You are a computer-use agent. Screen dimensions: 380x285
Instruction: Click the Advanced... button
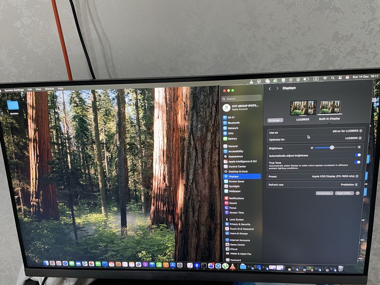325,193
